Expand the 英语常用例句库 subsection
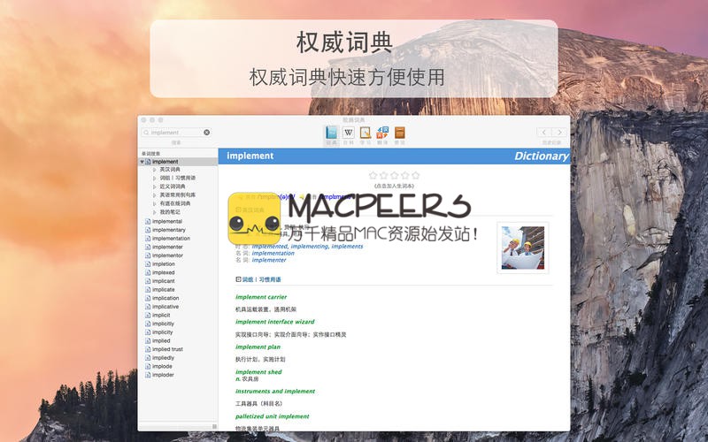The width and height of the screenshot is (708, 442). tap(154, 194)
